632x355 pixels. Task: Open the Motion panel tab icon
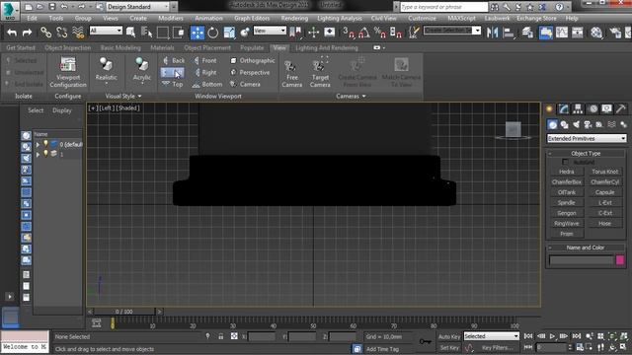click(x=592, y=108)
